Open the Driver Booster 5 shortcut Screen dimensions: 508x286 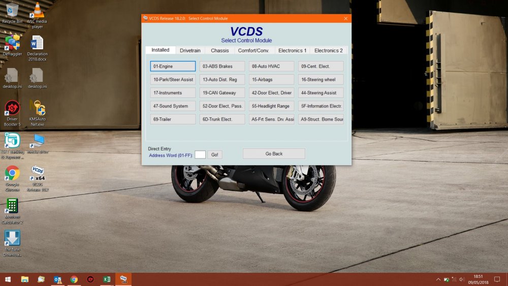coord(12,113)
